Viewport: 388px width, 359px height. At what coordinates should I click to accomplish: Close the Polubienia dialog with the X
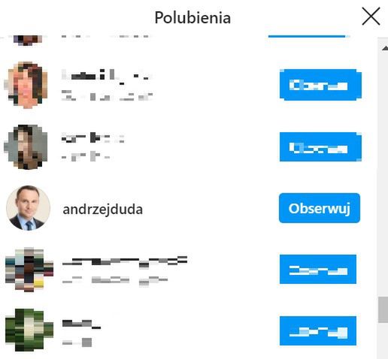(x=371, y=17)
